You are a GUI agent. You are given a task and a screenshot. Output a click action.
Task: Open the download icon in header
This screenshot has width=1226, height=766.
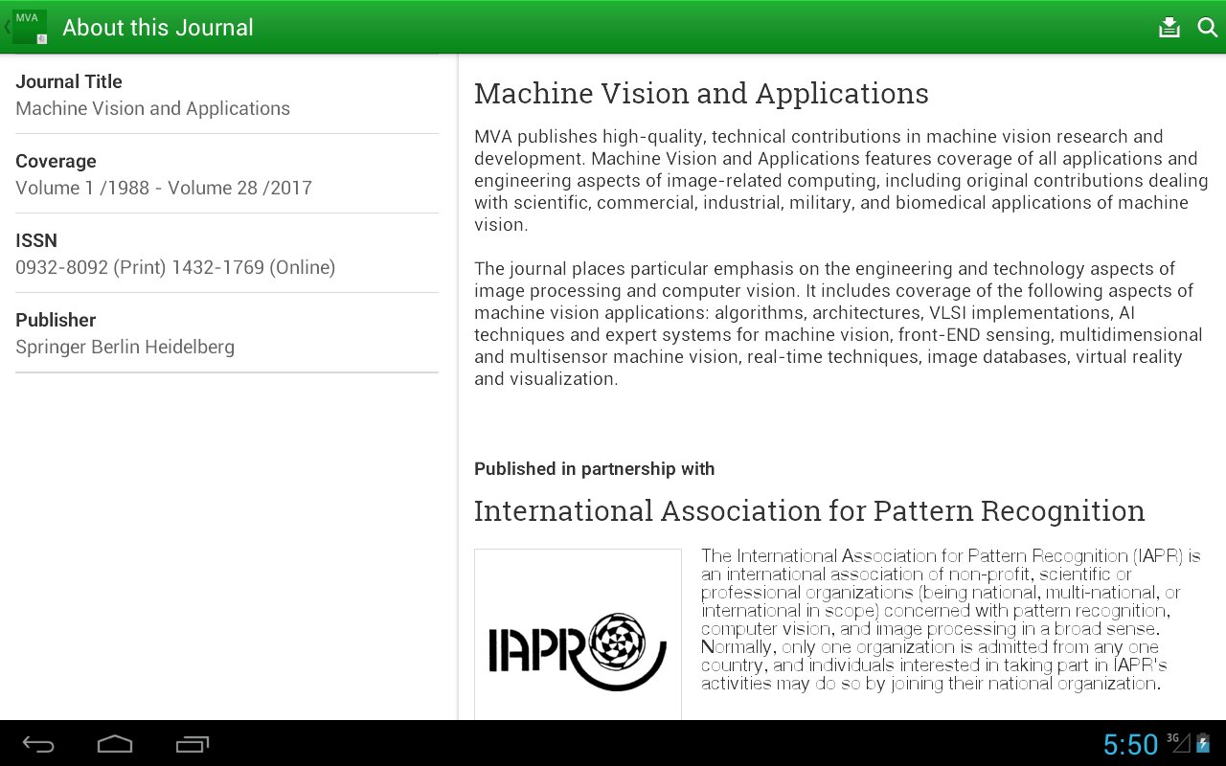click(x=1169, y=27)
